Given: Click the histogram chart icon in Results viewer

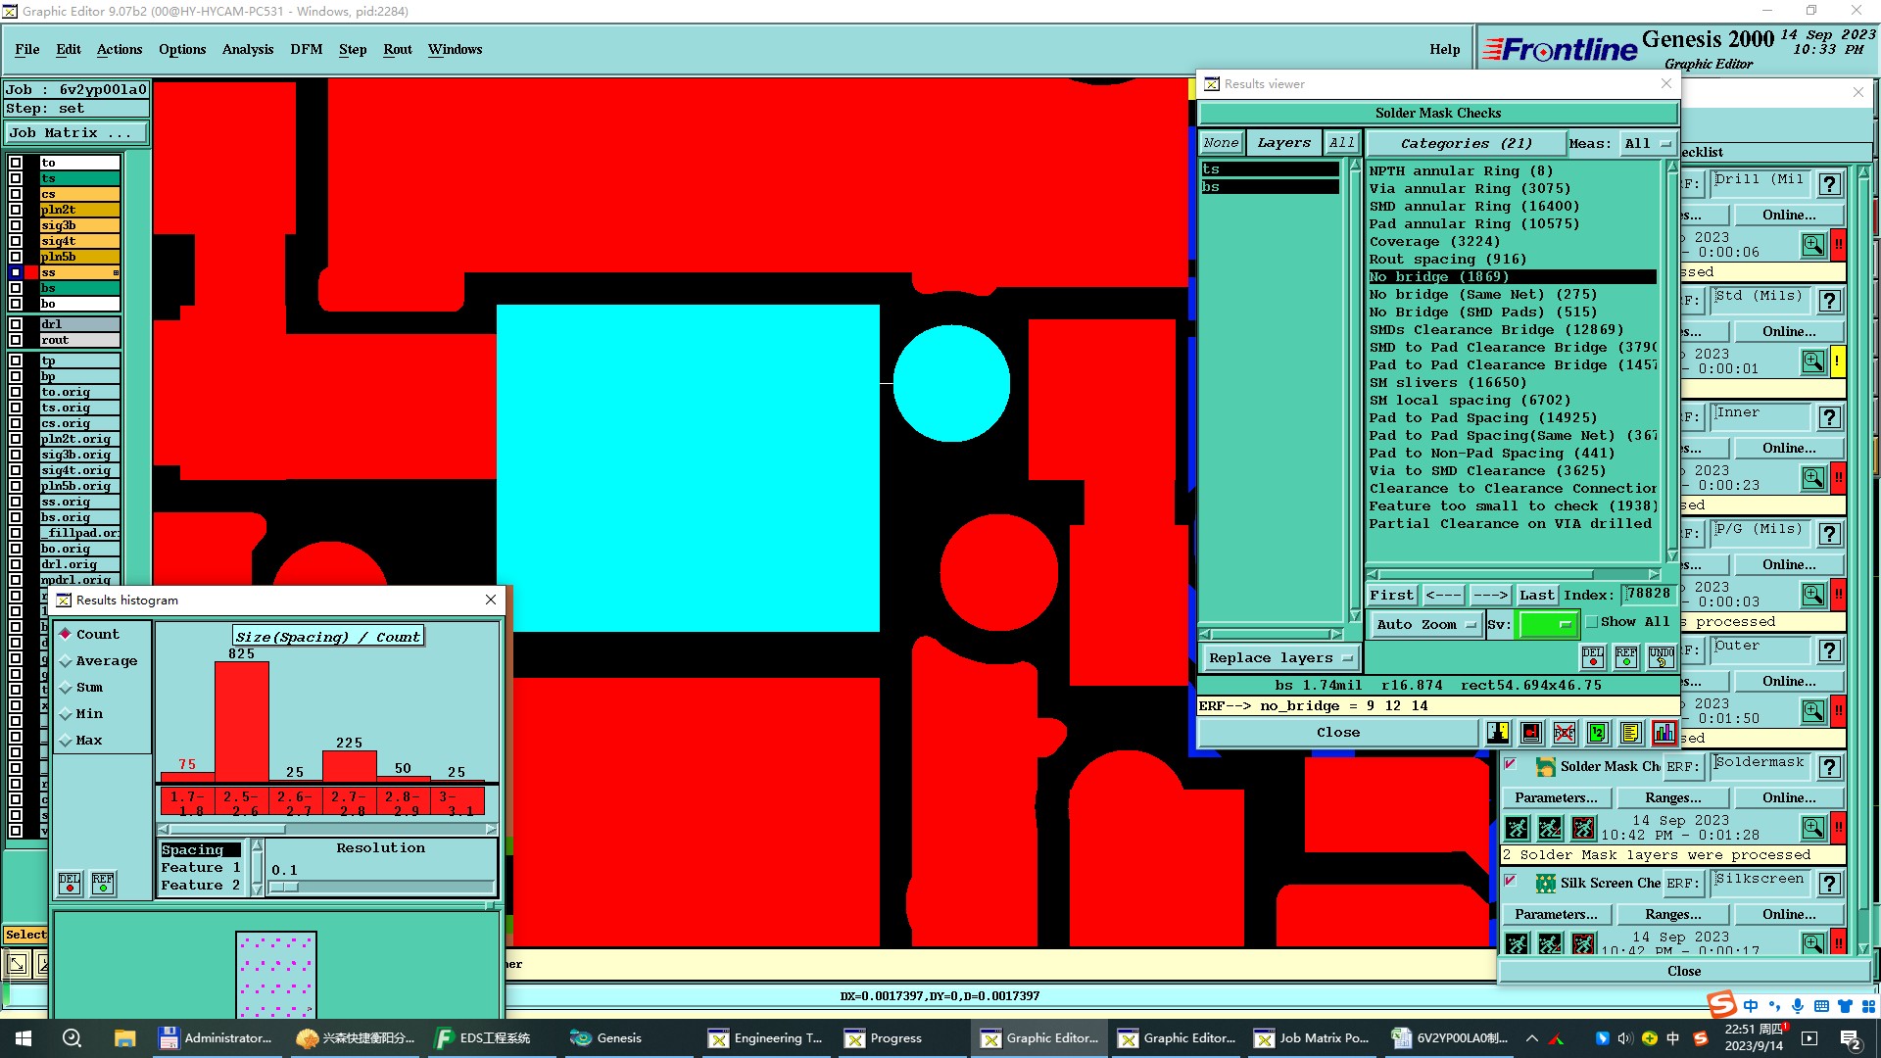Looking at the screenshot, I should 1664,733.
